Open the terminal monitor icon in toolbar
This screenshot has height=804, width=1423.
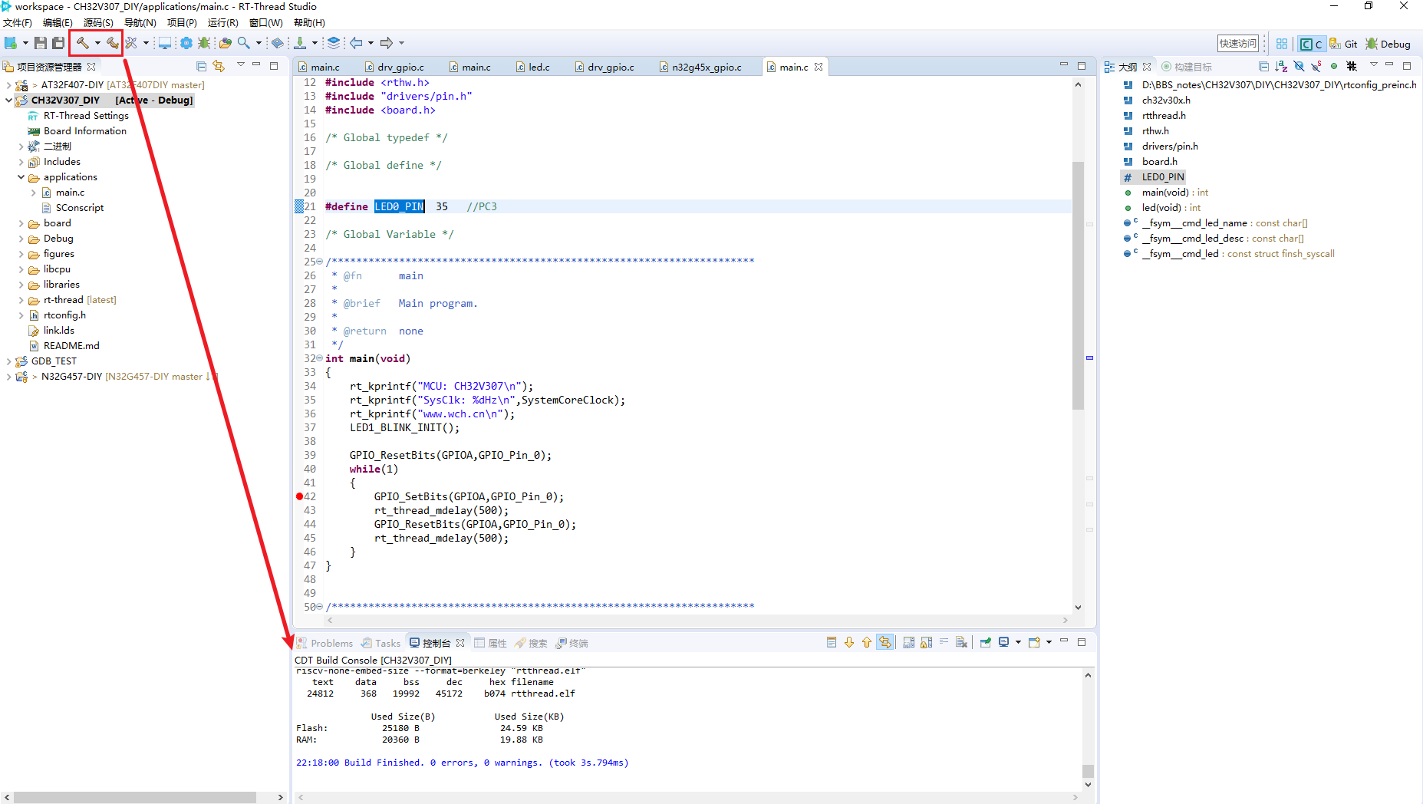click(164, 43)
